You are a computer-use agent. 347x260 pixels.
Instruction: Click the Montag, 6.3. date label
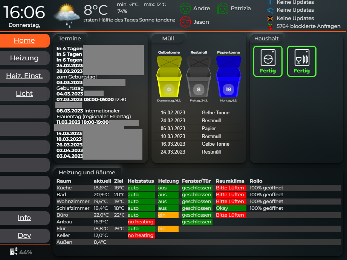point(228,101)
